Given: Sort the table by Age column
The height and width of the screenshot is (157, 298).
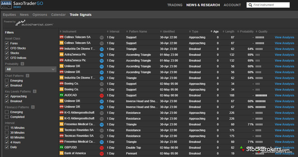Looking at the screenshot, I should pos(216,32).
